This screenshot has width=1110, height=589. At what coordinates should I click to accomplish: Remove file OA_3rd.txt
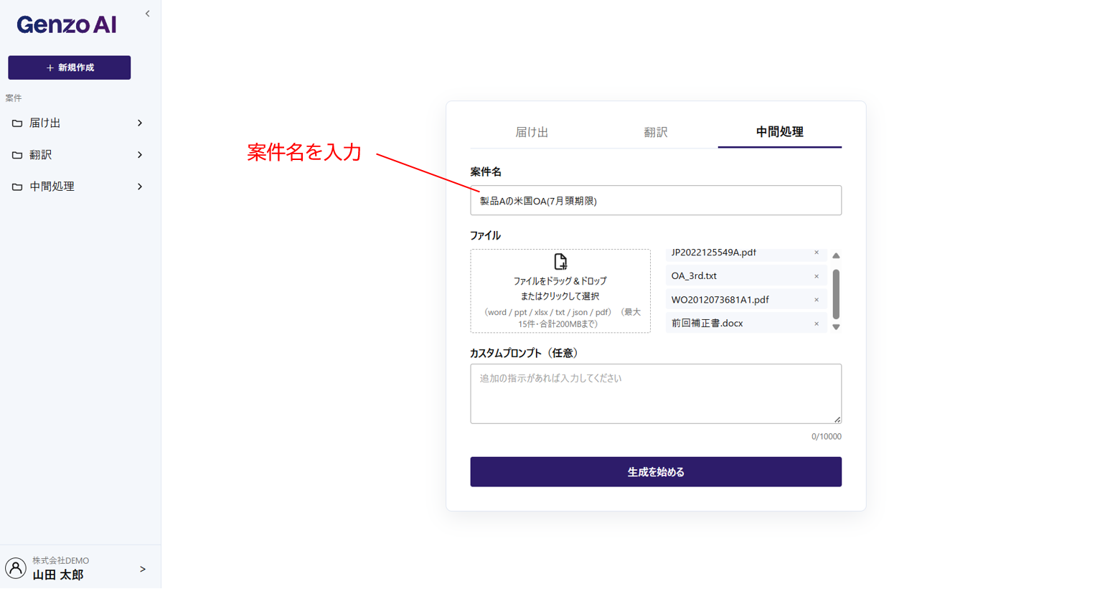coord(816,276)
